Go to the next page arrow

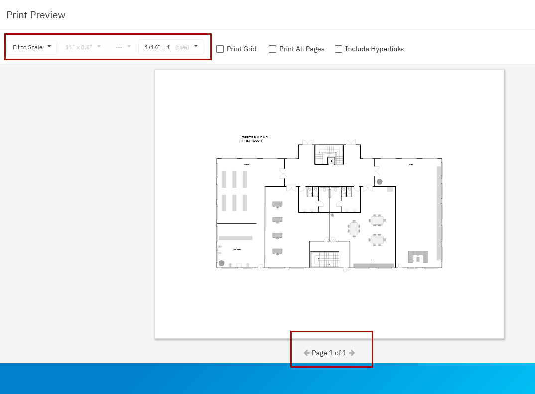[352, 353]
